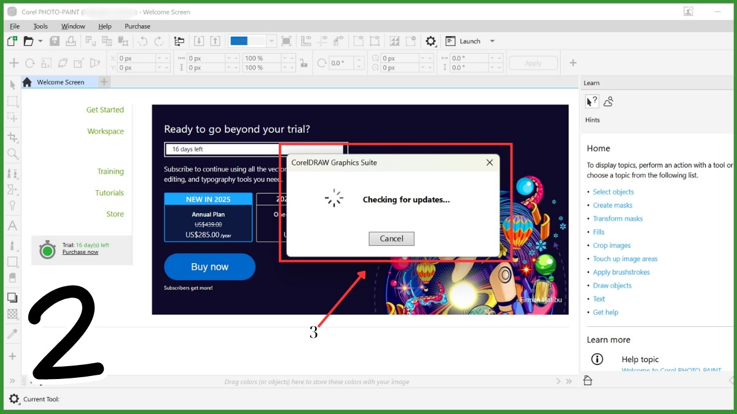Open the Tools menu

41,26
